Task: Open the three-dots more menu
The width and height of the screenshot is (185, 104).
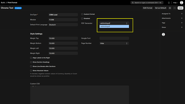Action: click(175, 8)
